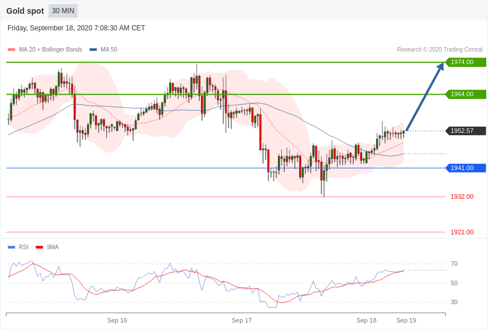Click the blue RSI legend swatch
The image size is (488, 330).
pyautogui.click(x=11, y=247)
